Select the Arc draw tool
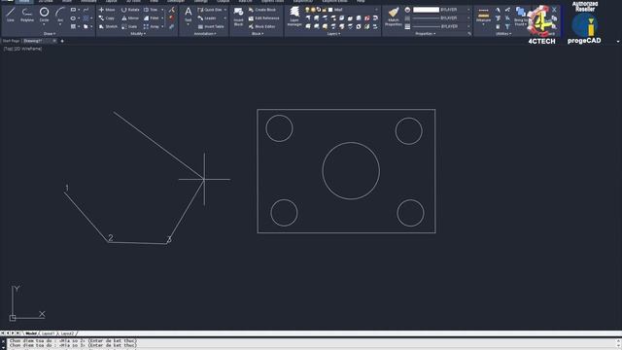622x350 pixels. 60,15
